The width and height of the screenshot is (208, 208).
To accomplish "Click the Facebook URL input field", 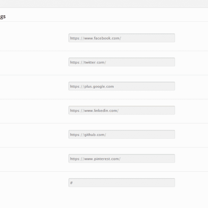I will [x=122, y=38].
